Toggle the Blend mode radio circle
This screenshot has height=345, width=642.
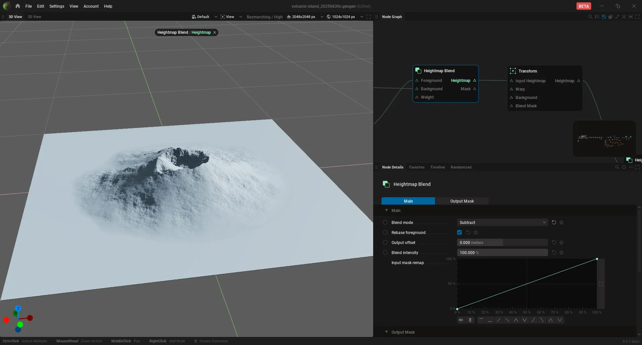385,222
